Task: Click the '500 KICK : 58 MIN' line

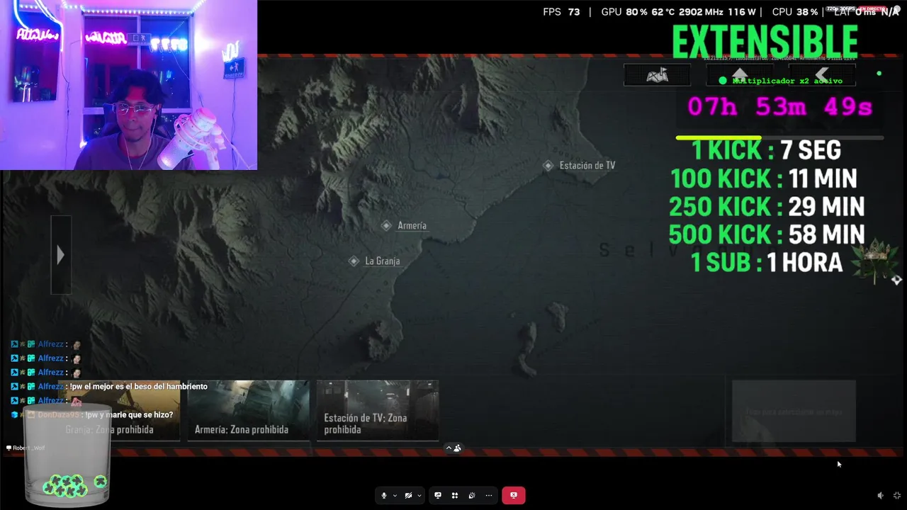Action: 766,234
